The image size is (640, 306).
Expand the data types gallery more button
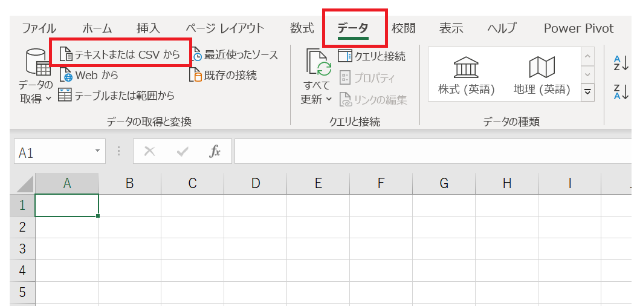[587, 92]
